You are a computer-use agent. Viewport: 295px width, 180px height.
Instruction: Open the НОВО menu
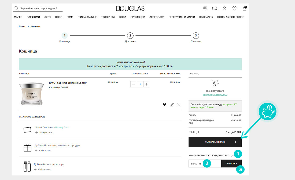[x=59, y=17]
